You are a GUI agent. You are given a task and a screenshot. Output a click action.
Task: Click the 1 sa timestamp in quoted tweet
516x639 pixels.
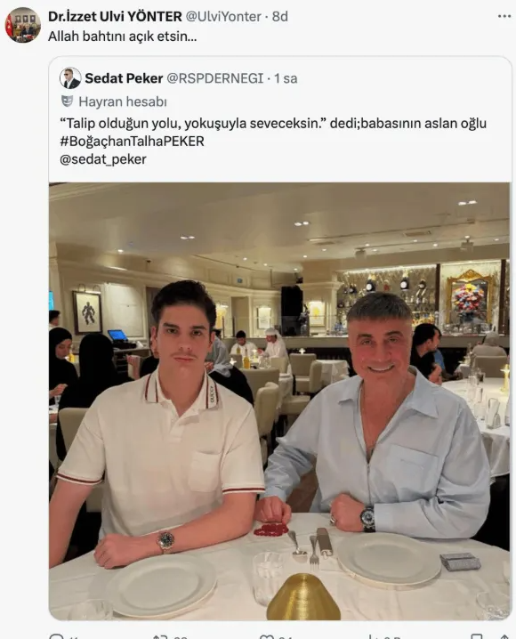pos(286,78)
